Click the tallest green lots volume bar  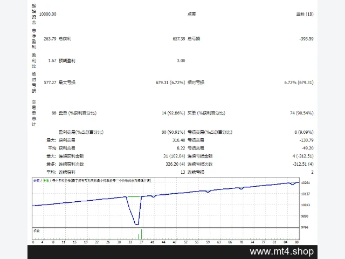[141, 234]
